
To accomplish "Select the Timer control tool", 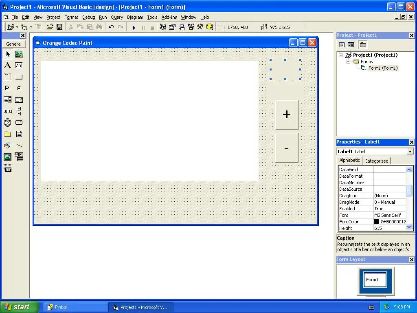I will [x=8, y=123].
